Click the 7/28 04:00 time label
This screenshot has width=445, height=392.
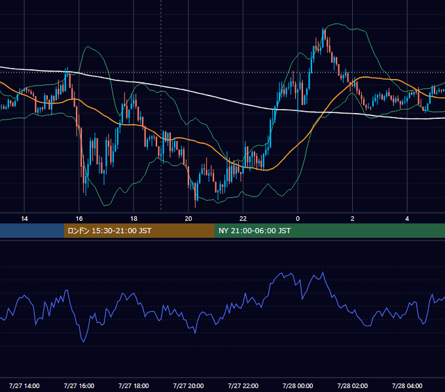tap(407, 385)
